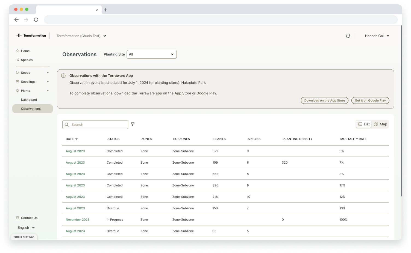Click the info icon in the Terraware banner
This screenshot has height=253, width=411.
[x=63, y=76]
